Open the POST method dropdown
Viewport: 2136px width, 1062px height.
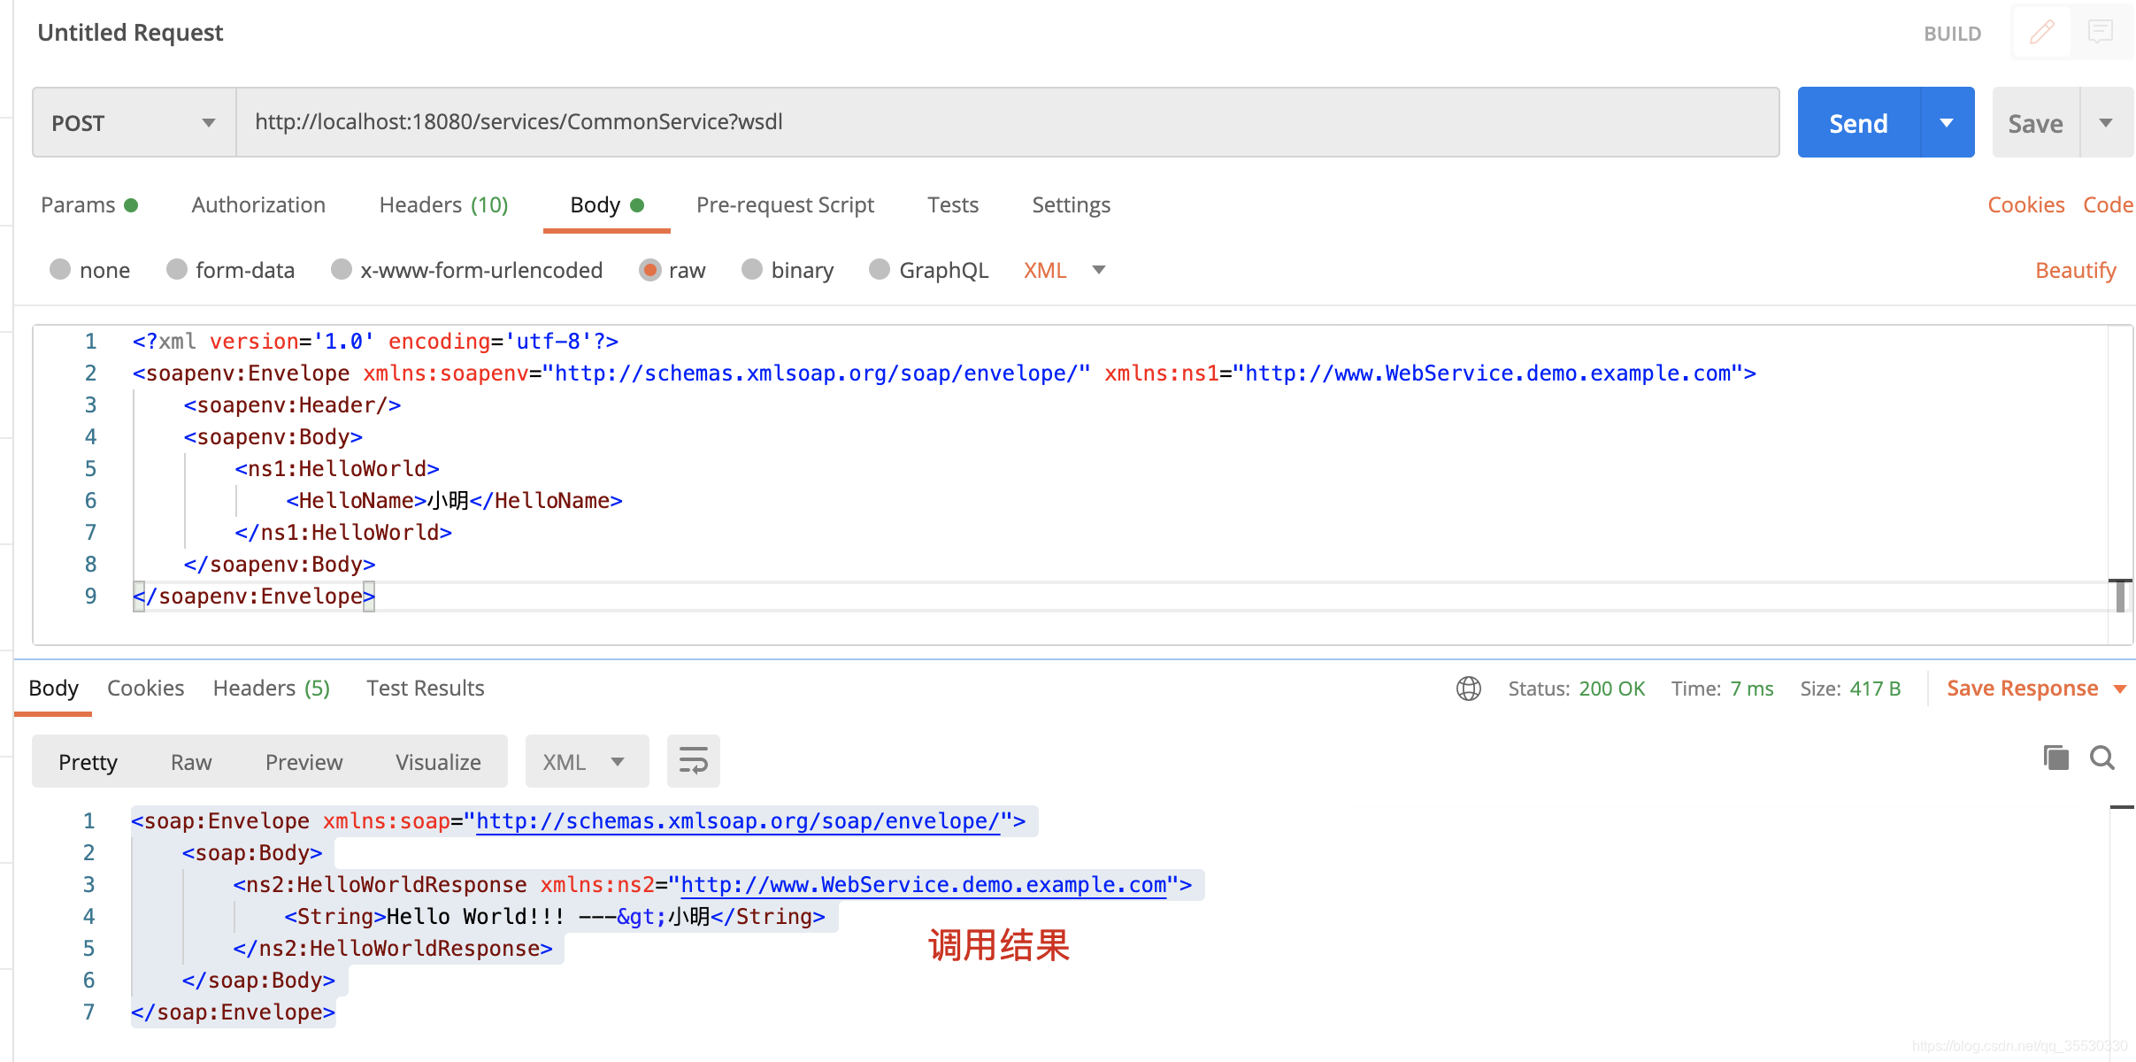(x=134, y=123)
